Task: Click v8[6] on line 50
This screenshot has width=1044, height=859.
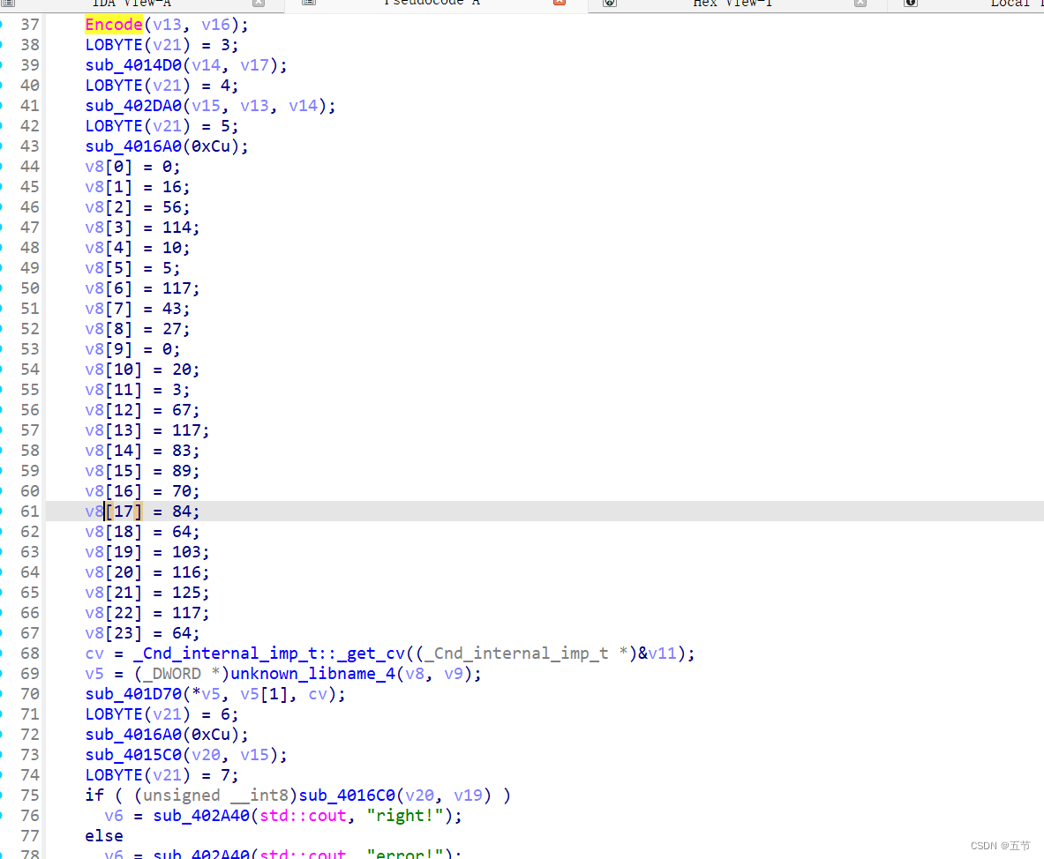Action: (x=109, y=288)
